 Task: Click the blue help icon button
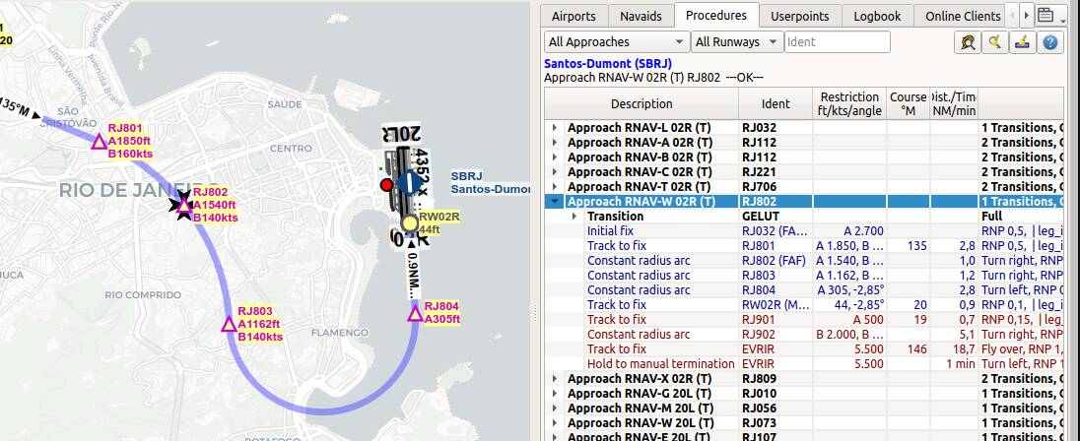pos(1050,42)
